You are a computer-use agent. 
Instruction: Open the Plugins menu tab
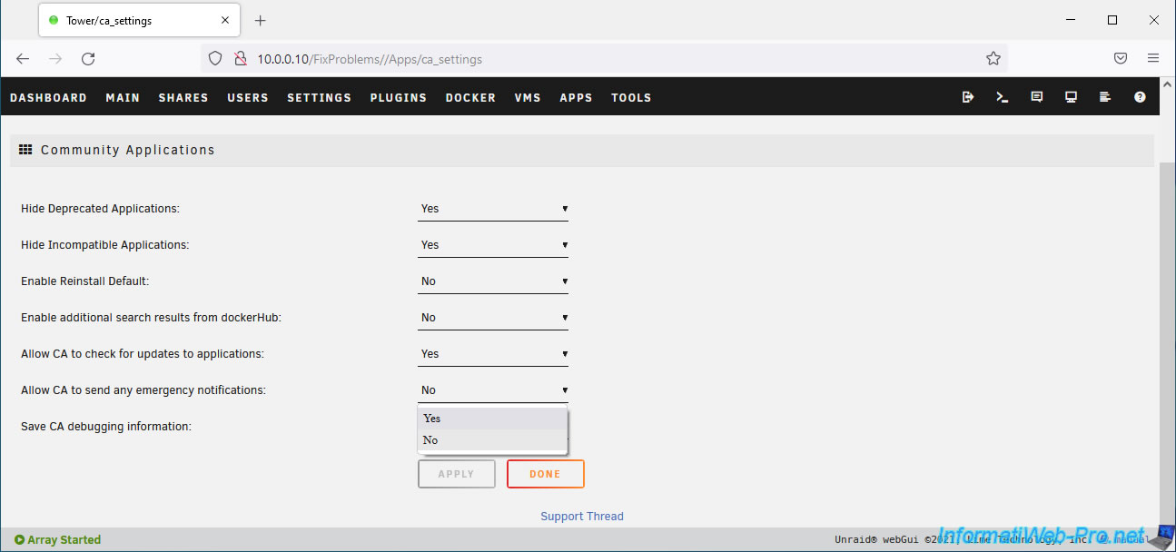pyautogui.click(x=398, y=98)
